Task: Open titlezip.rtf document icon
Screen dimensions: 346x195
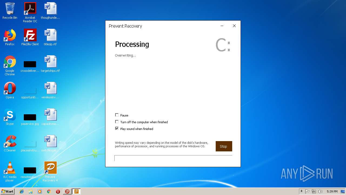Action: click(x=50, y=37)
